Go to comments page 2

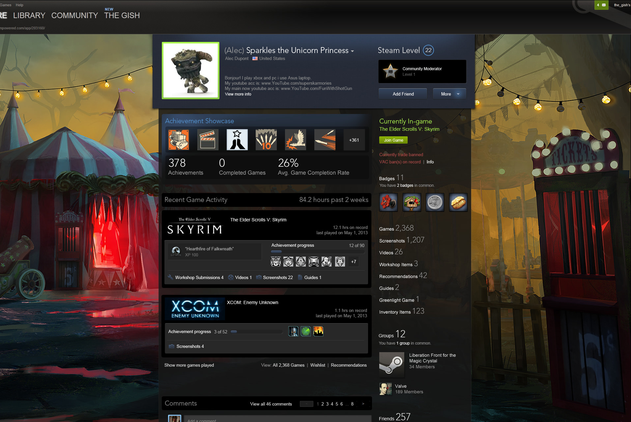323,404
